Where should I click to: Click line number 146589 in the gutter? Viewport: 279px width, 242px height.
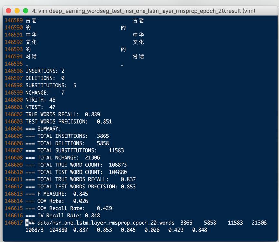click(14, 21)
